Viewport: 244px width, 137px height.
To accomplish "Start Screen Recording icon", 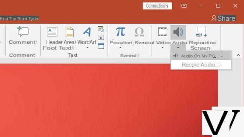I will 201,32.
